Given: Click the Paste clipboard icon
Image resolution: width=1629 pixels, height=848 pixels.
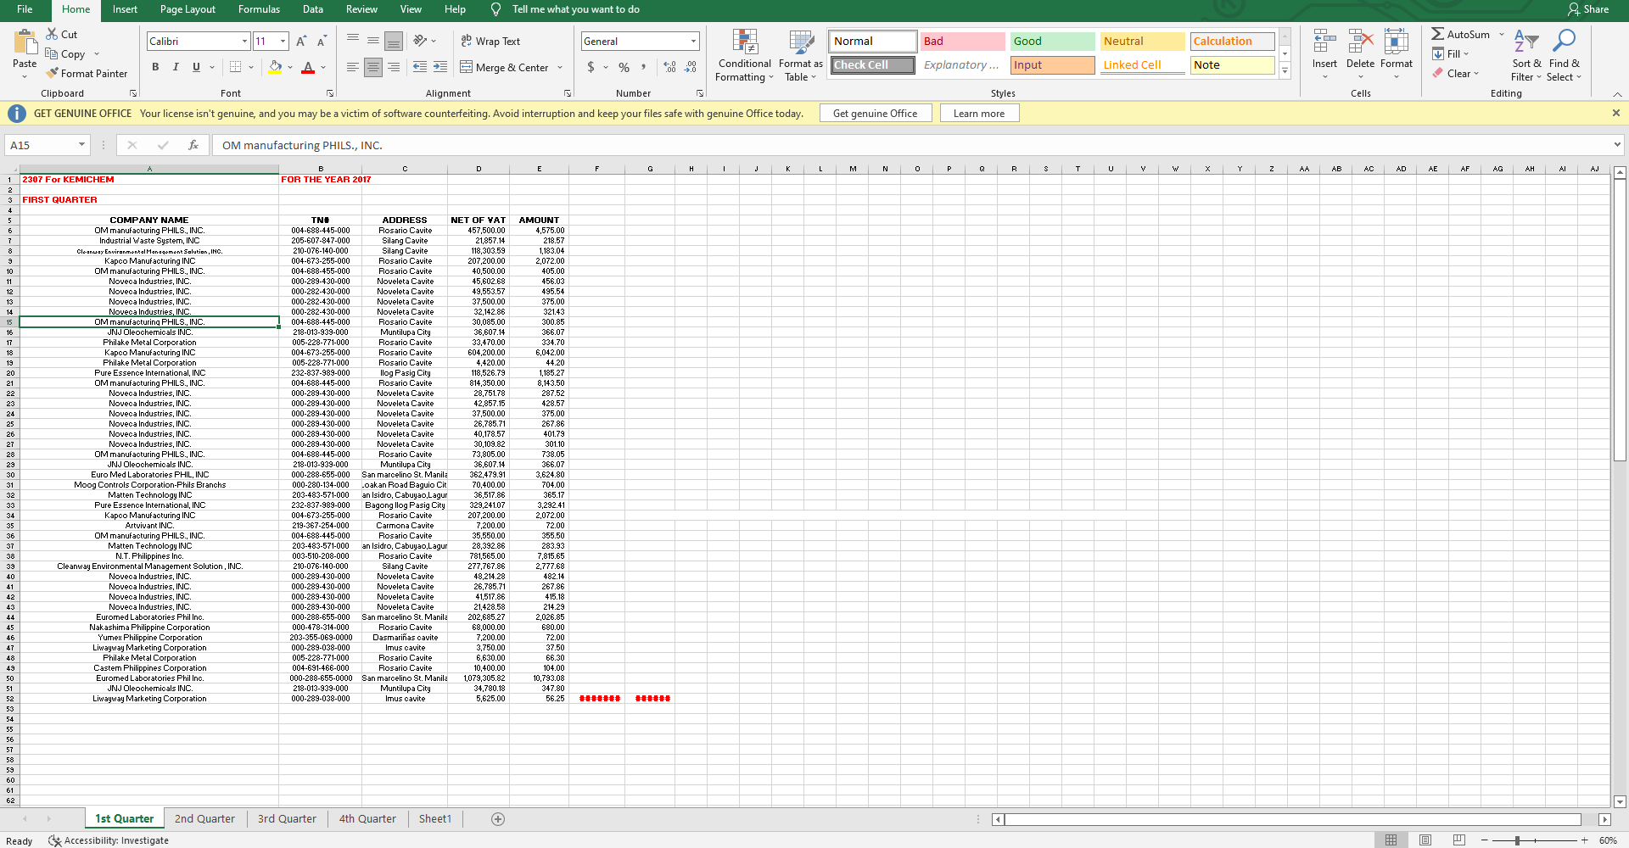Looking at the screenshot, I should click(25, 42).
